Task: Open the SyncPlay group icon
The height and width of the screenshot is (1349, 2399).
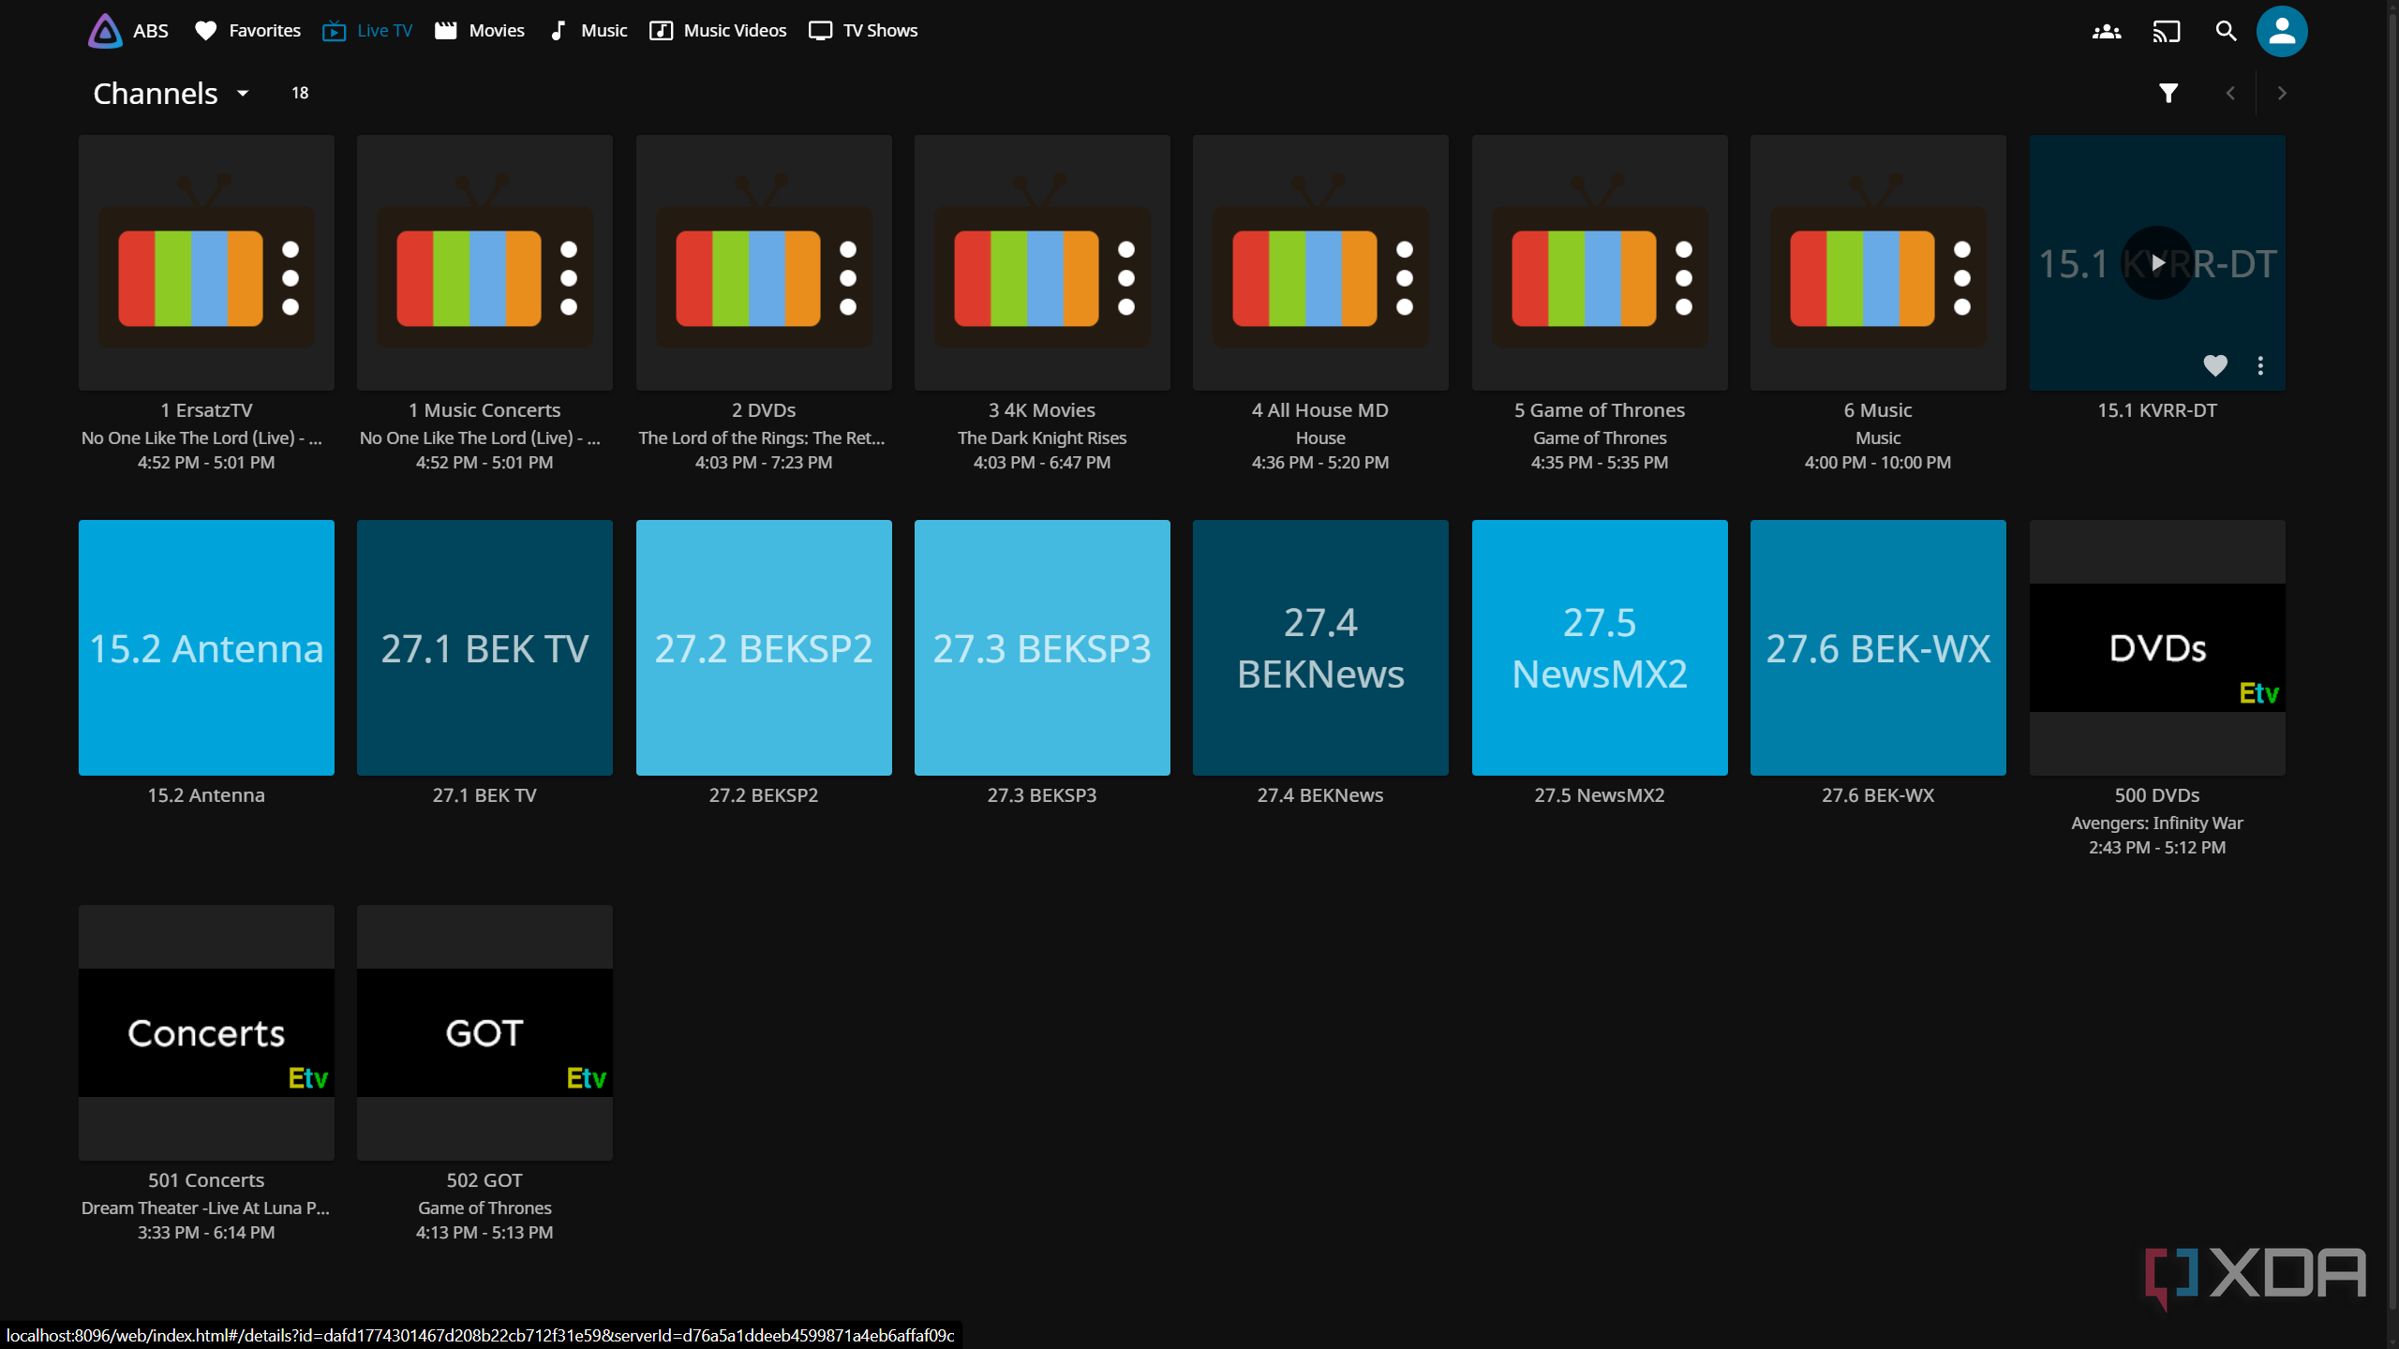Action: pyautogui.click(x=2107, y=32)
